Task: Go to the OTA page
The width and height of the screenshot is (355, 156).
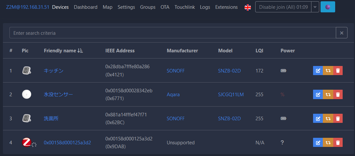Action: click(165, 7)
